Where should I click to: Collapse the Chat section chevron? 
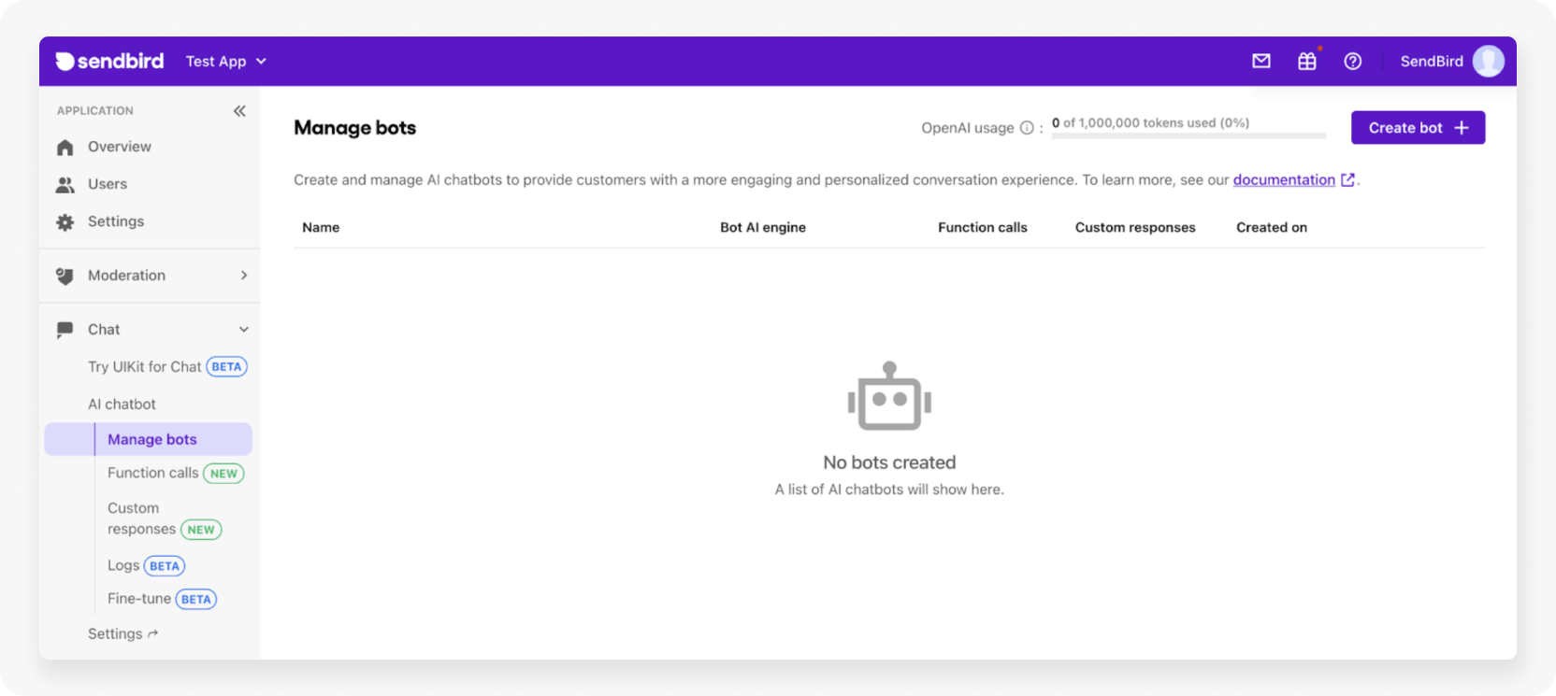pos(244,330)
